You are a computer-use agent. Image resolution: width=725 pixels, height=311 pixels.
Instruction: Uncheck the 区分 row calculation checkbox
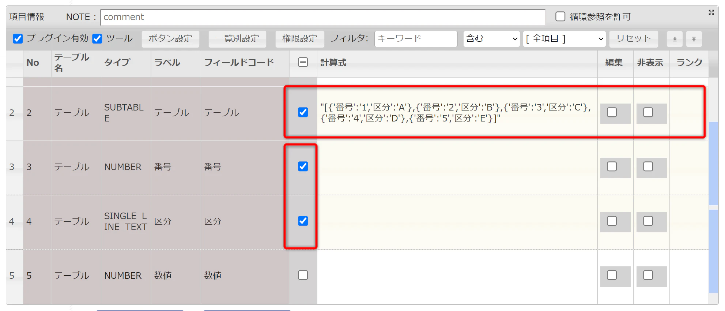pyautogui.click(x=303, y=221)
